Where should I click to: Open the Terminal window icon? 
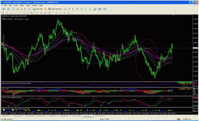pyautogui.click(x=25, y=9)
